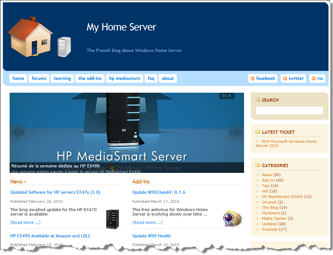333x255 pixels.
Task: Click the Latest Ticket heading icon
Action: click(x=258, y=132)
